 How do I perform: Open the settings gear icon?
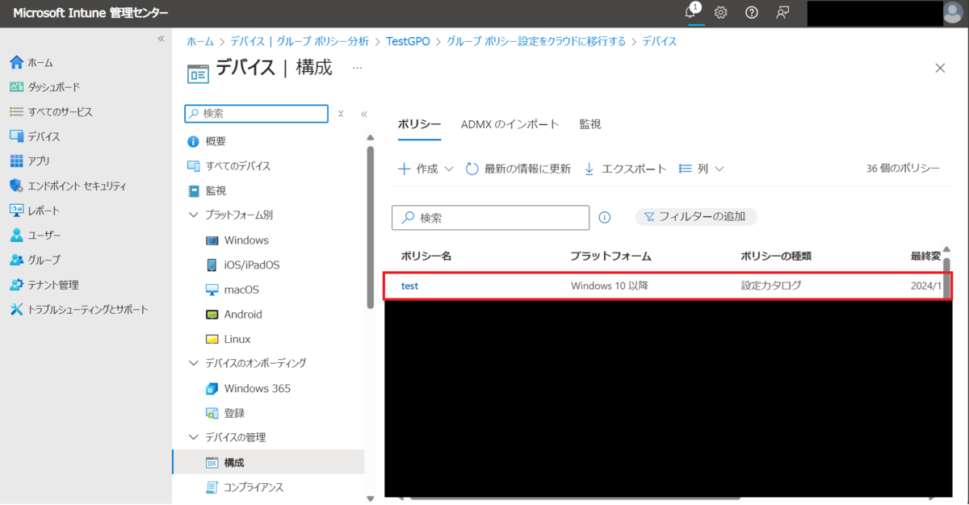point(721,13)
